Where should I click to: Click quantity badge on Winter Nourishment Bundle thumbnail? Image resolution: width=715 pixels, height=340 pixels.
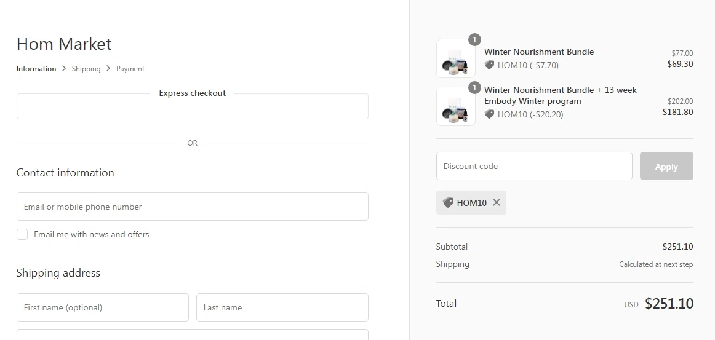pos(474,39)
